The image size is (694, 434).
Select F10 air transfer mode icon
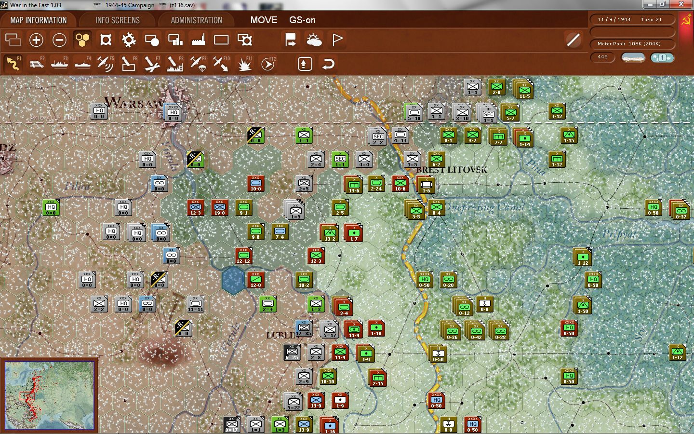[x=221, y=64]
